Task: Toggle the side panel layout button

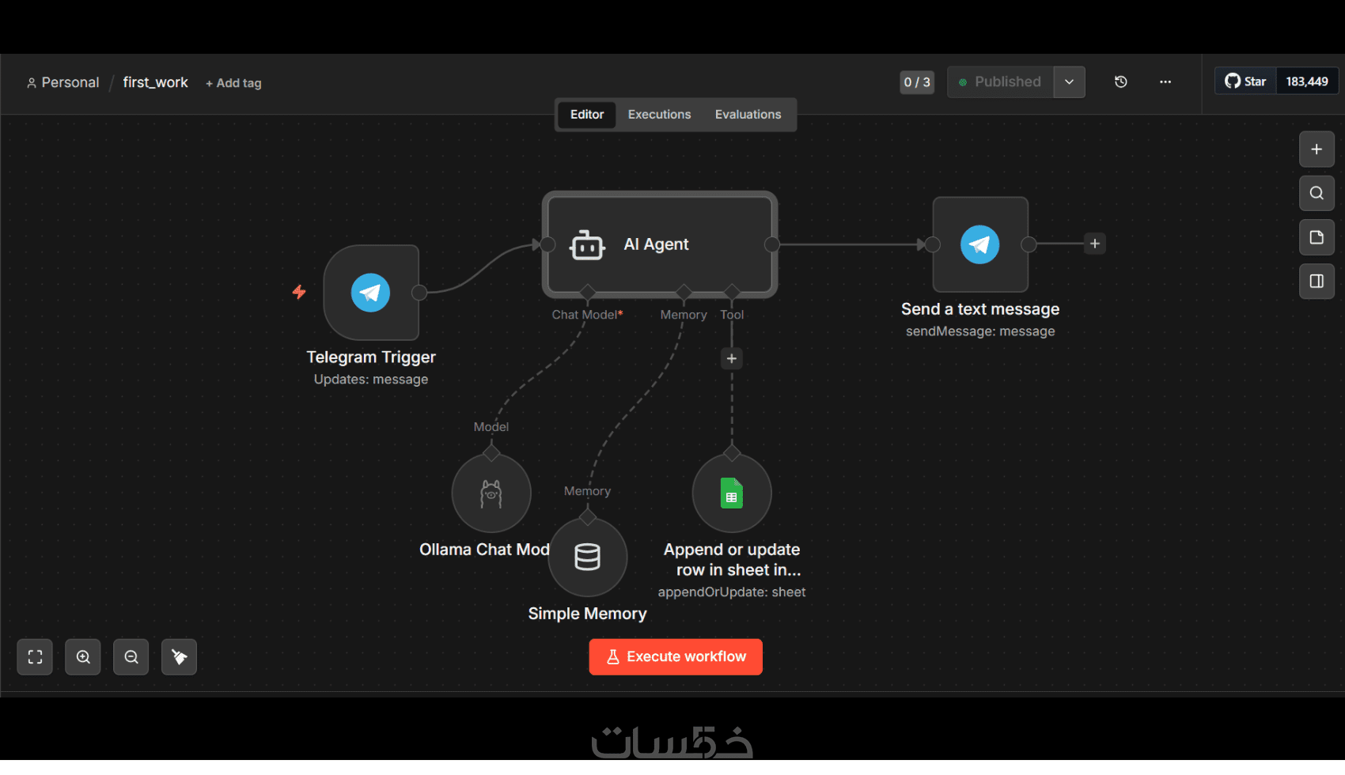Action: tap(1317, 281)
